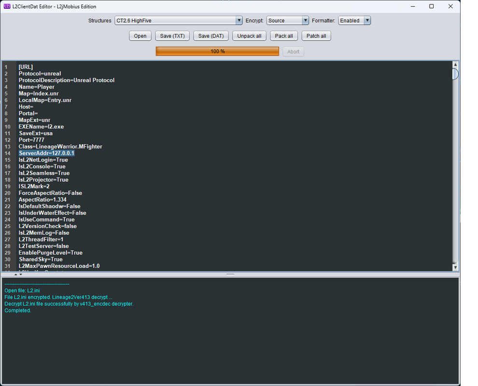Select the highlighted ServerAddr=127.0.0.1 line
Screen dimensions: 478x386
click(47, 153)
